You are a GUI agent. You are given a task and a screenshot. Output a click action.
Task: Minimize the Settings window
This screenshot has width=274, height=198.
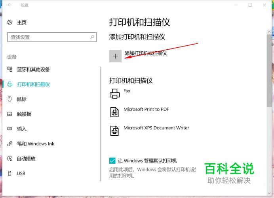[236, 5]
